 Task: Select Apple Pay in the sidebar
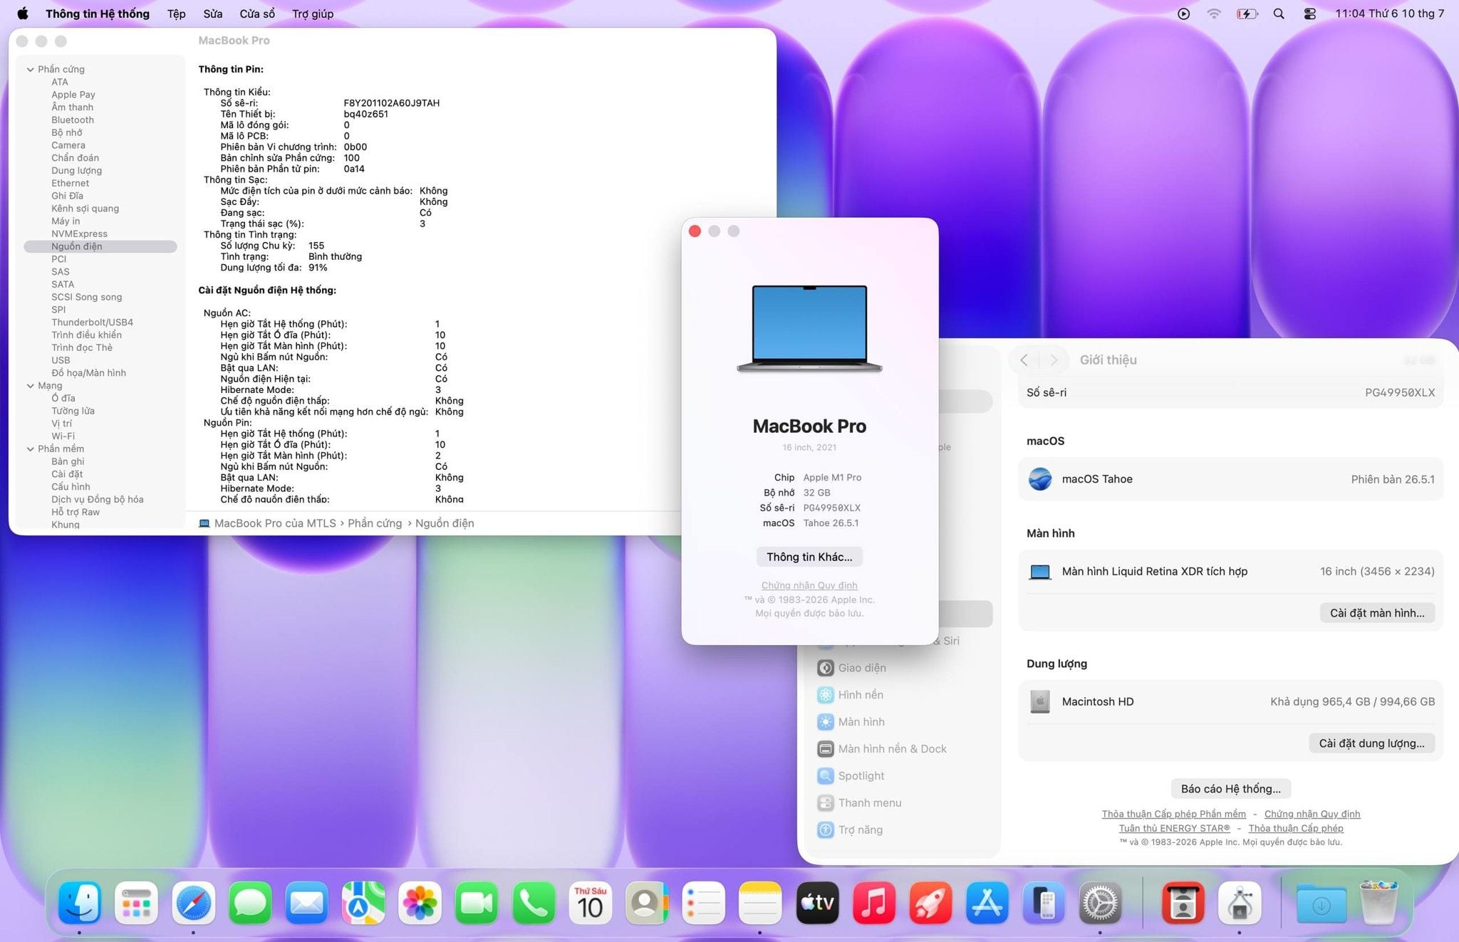[73, 95]
